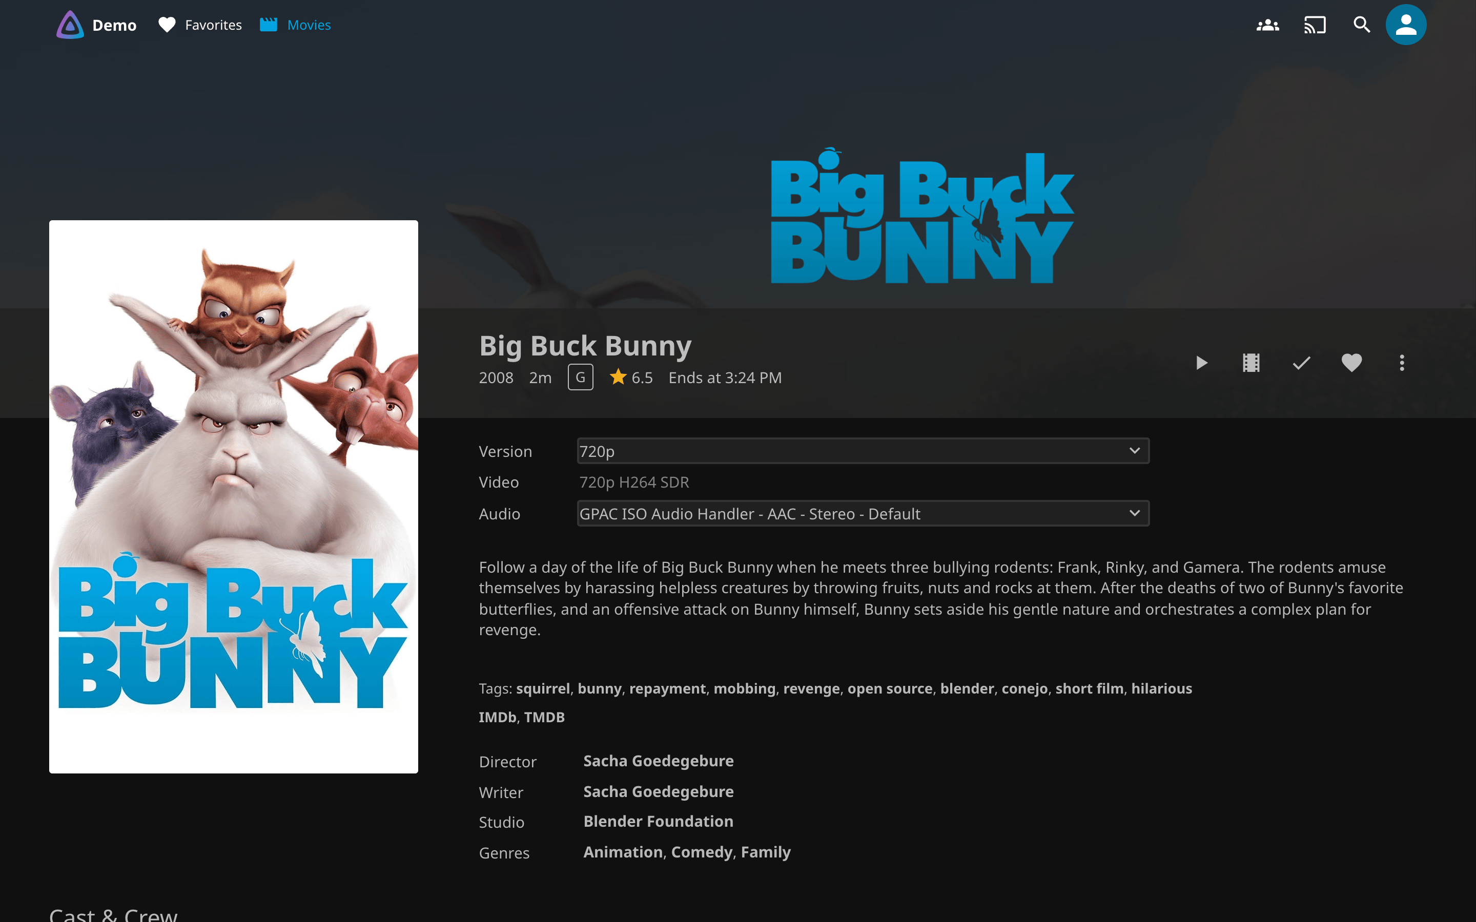This screenshot has height=922, width=1476.
Task: Open the three-dot more menu
Action: coord(1402,363)
